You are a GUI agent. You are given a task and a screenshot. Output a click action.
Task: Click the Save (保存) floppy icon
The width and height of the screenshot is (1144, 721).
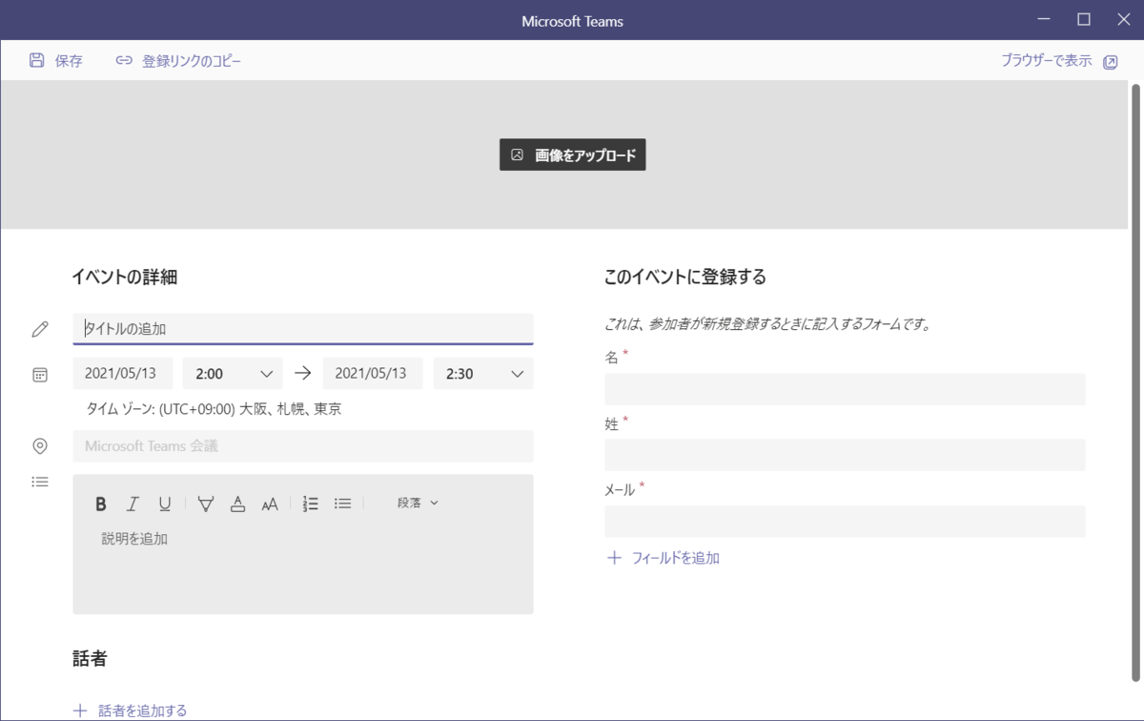tap(36, 61)
